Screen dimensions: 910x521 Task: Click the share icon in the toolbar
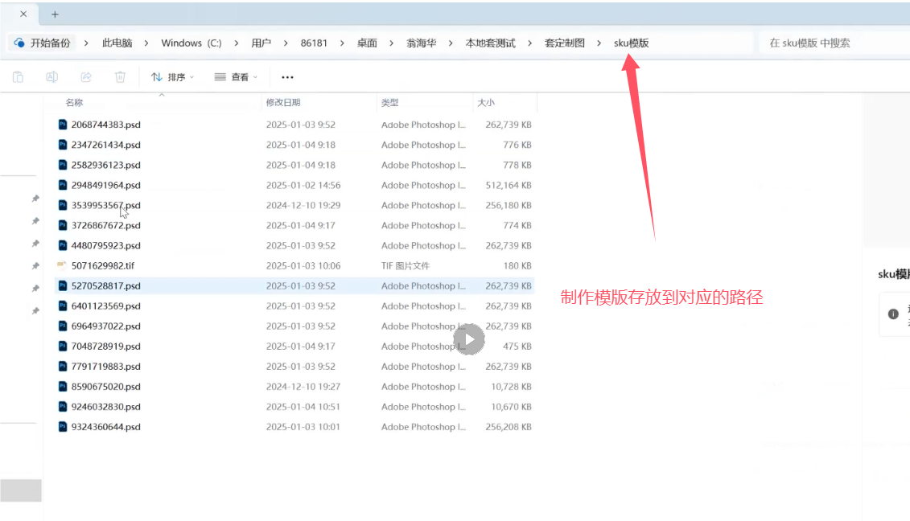86,77
